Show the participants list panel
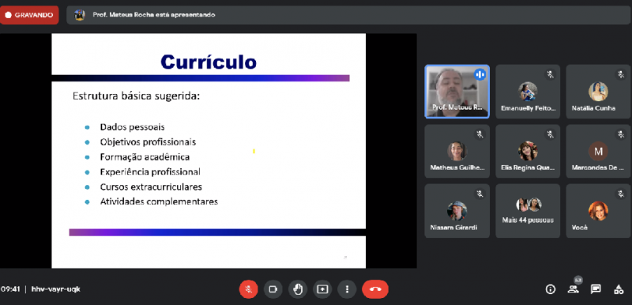The image size is (632, 305). 573,289
